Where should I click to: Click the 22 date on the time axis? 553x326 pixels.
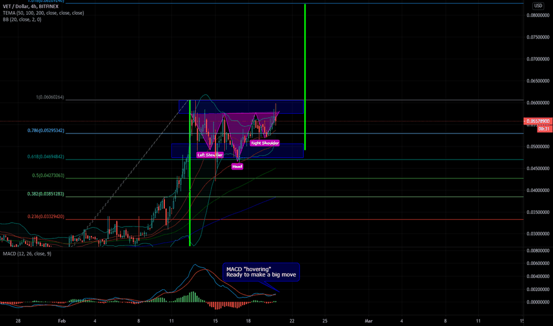(x=292, y=321)
